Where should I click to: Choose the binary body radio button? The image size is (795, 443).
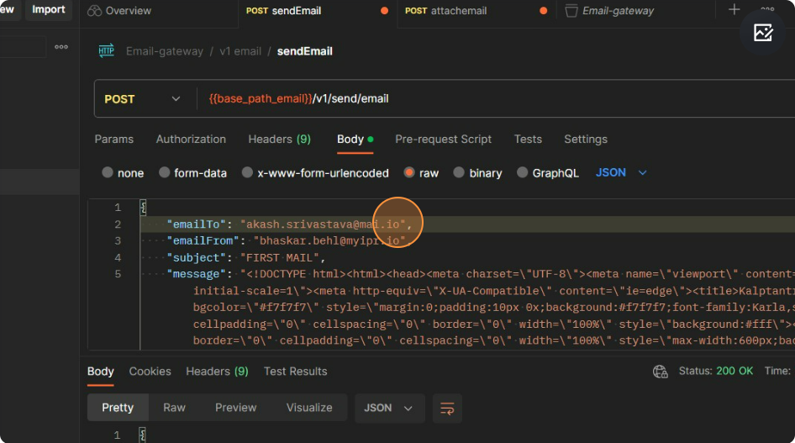(459, 173)
